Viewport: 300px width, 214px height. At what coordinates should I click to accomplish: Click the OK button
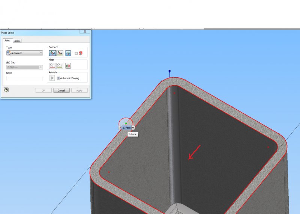(43, 90)
